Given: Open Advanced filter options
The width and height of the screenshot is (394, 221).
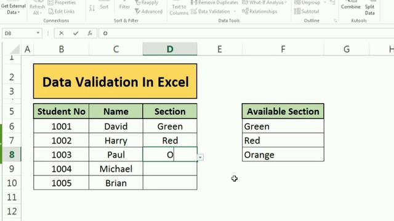Looking at the screenshot, I should 148,11.
